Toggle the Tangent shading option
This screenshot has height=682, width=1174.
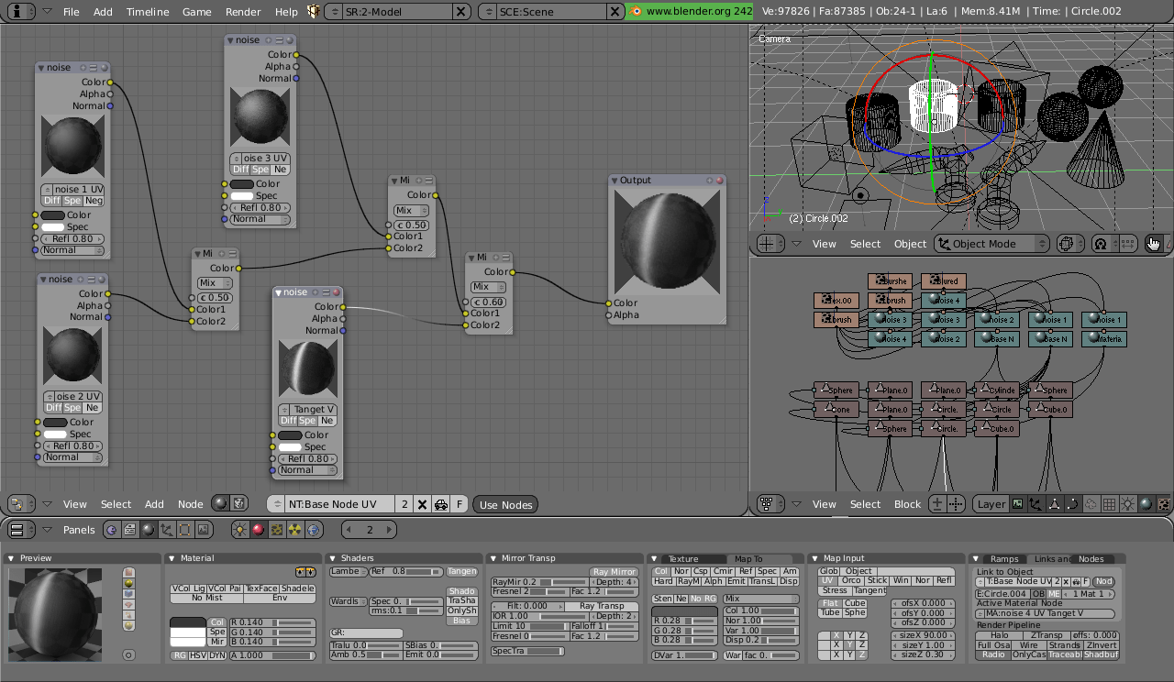pos(464,570)
